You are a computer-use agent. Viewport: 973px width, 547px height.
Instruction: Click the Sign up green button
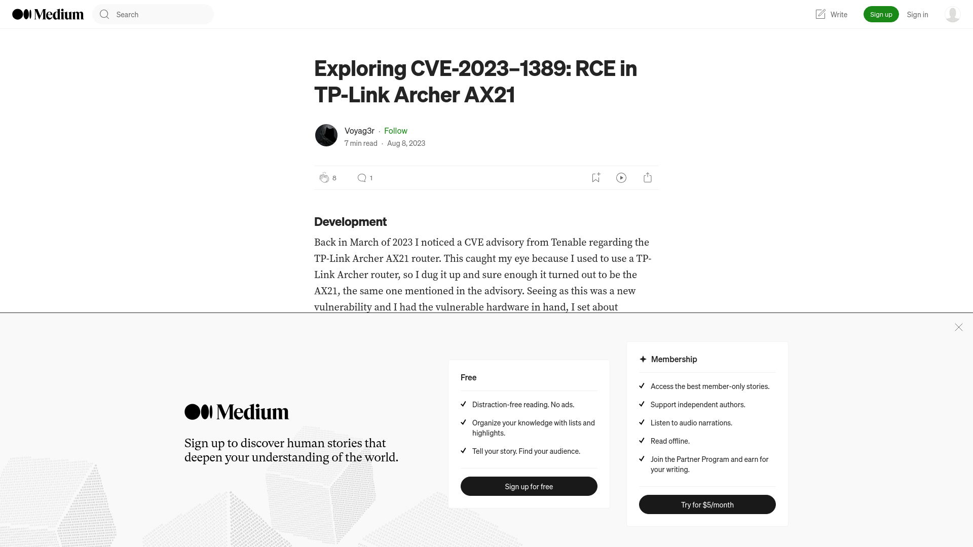coord(881,14)
